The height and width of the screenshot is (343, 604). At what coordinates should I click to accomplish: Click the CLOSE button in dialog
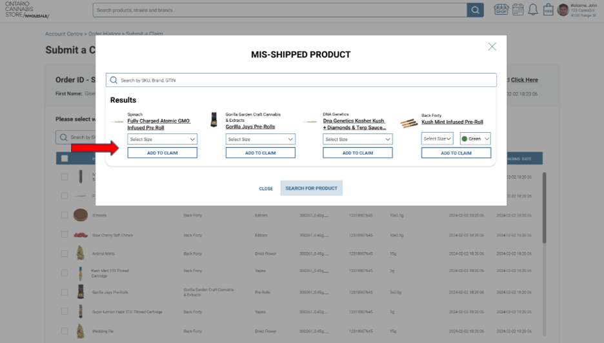click(x=266, y=189)
